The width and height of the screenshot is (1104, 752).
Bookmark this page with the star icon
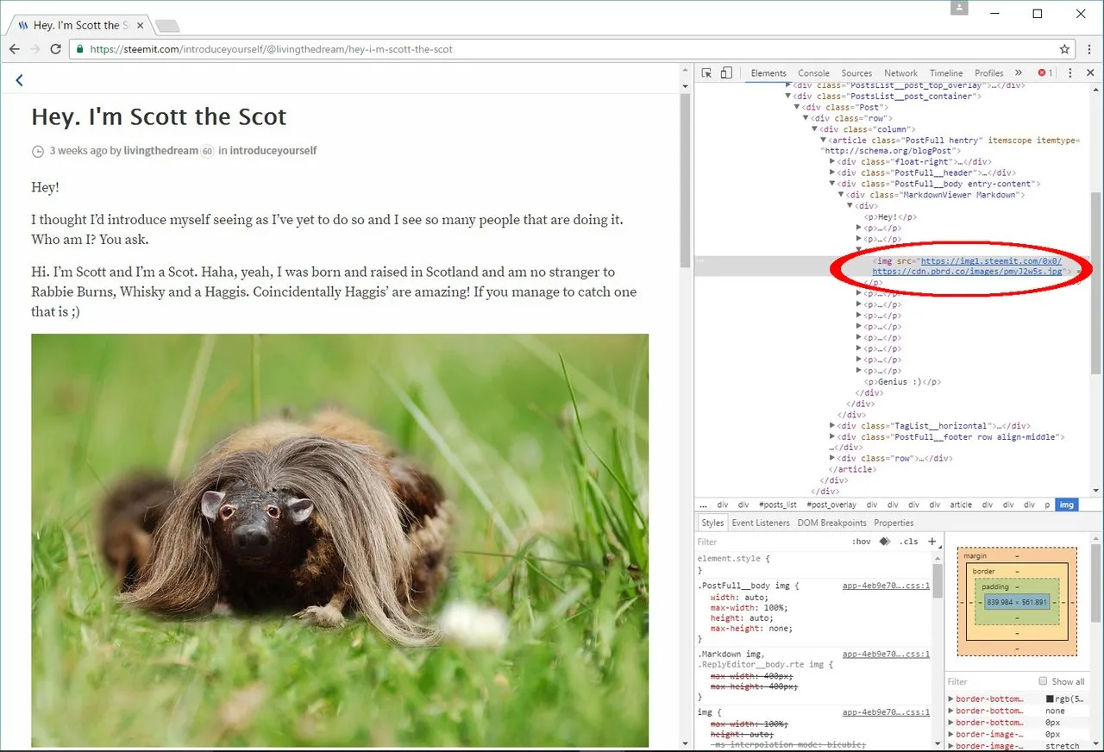click(x=1065, y=49)
